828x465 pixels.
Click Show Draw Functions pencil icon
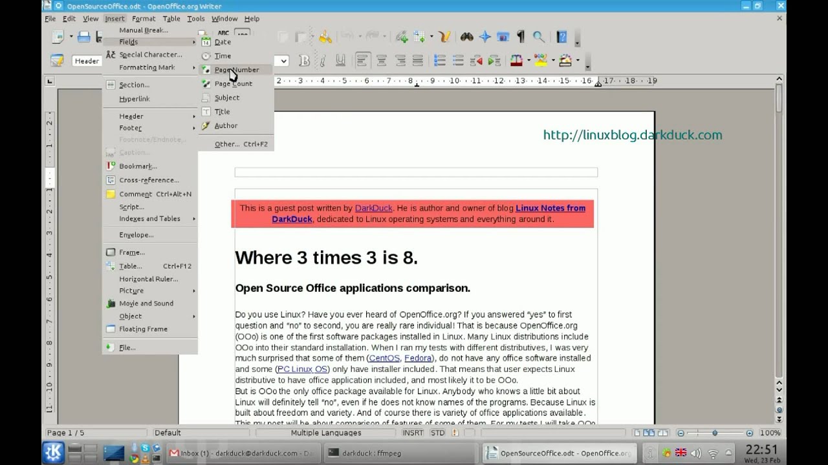(444, 37)
